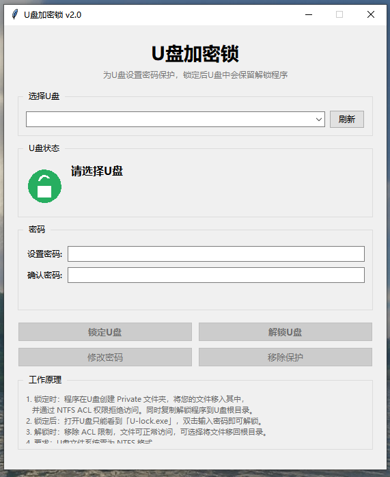This screenshot has height=477, width=390.
Task: Click the NTFS ACL 权限拒绝访问 line
Action: point(143,410)
